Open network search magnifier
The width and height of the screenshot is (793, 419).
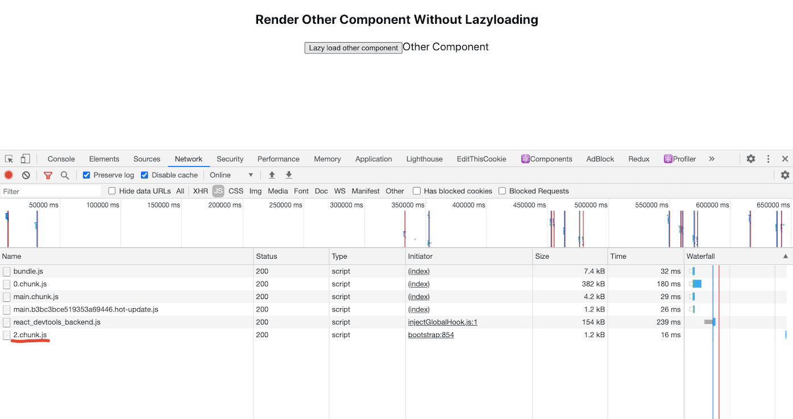click(x=65, y=175)
